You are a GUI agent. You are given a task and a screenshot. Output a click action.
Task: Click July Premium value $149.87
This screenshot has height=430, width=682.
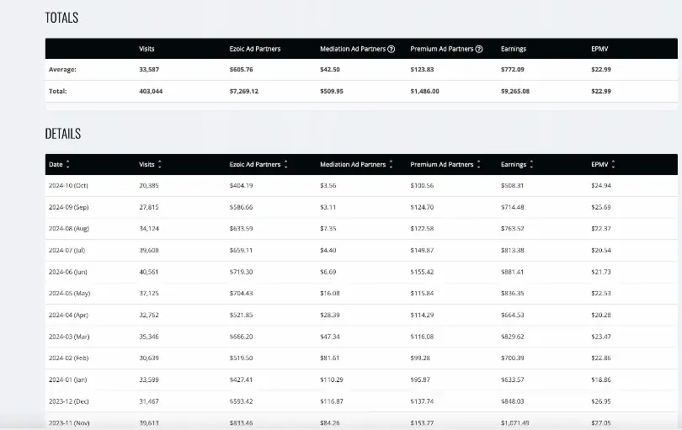423,251
